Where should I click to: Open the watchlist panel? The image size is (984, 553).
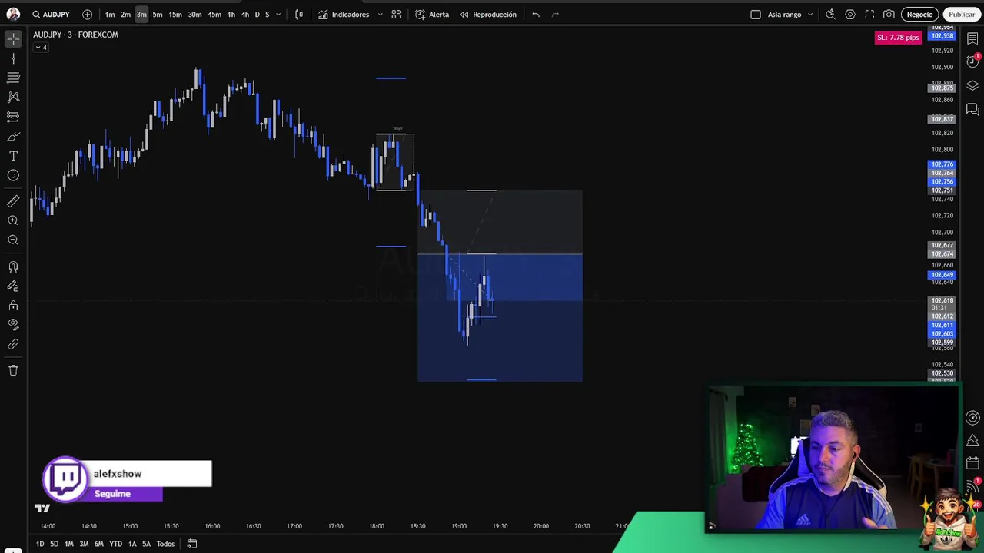972,38
